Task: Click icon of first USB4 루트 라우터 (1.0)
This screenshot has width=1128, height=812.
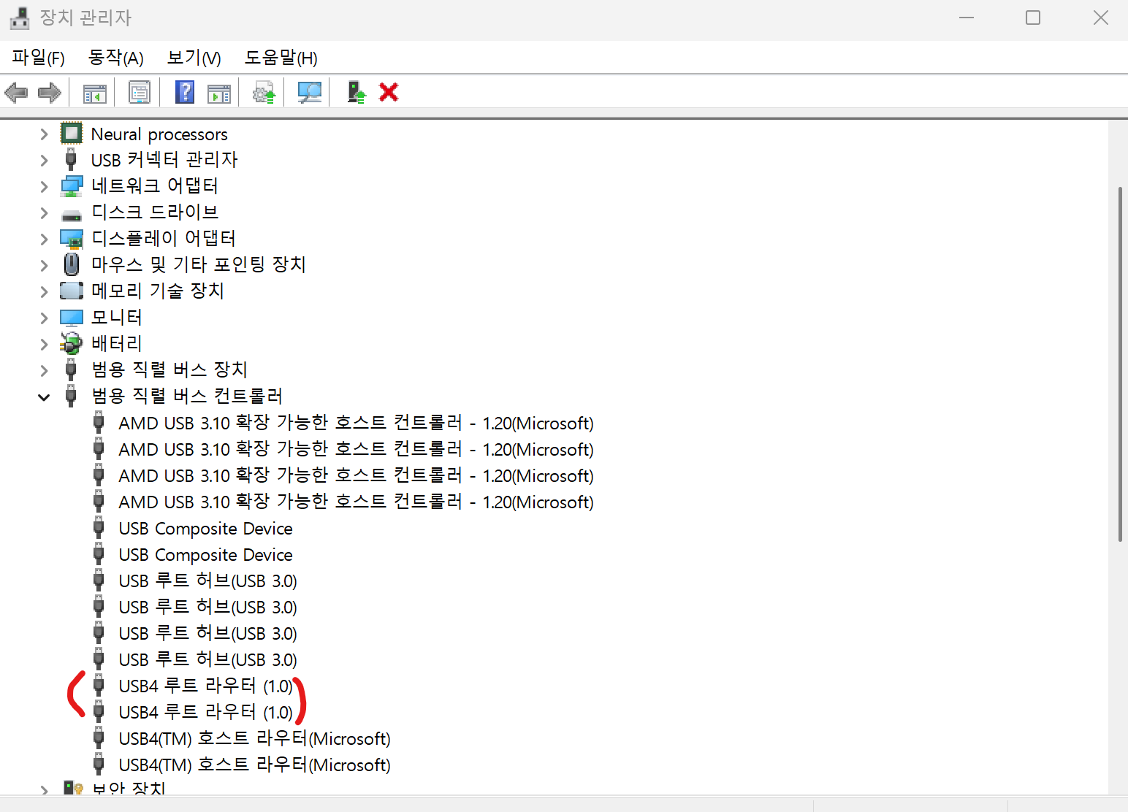Action: click(99, 686)
